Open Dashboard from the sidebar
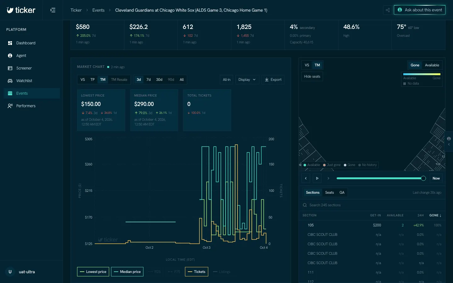The height and width of the screenshot is (283, 453). pyautogui.click(x=32, y=43)
